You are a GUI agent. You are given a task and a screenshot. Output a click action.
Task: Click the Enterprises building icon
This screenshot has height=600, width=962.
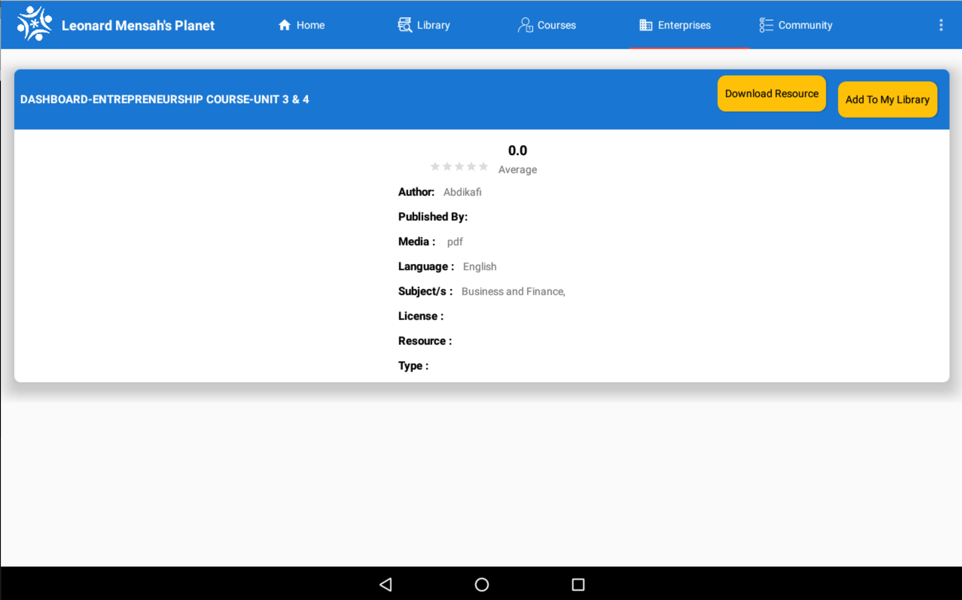646,25
